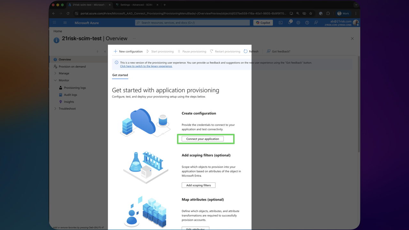This screenshot has width=409, height=230.
Task: Open the Copilot button in search bar
Action: (x=263, y=23)
